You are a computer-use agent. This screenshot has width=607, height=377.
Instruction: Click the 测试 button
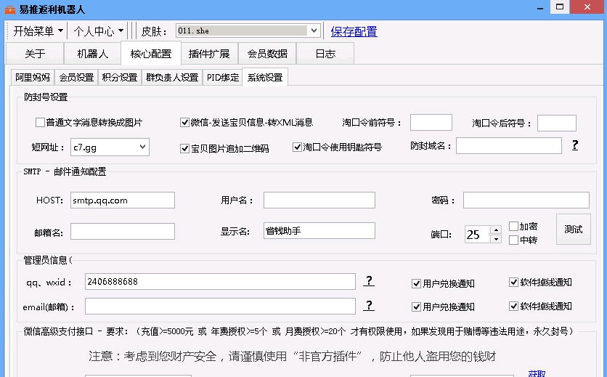(x=574, y=230)
